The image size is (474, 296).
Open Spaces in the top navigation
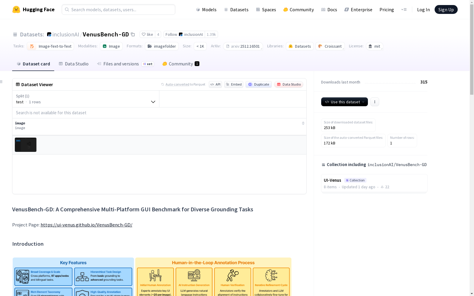(x=266, y=9)
